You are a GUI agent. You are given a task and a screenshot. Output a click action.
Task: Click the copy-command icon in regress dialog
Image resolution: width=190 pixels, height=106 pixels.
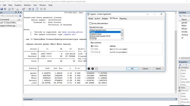[96, 69]
